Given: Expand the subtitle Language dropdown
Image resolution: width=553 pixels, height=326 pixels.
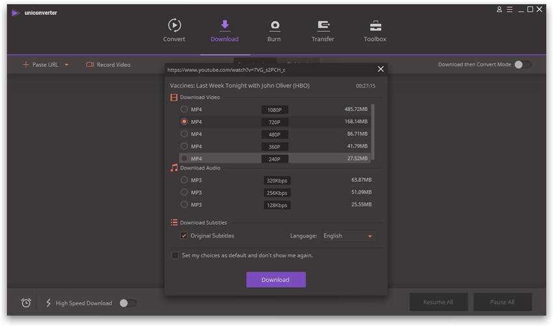Looking at the screenshot, I should click(x=370, y=236).
